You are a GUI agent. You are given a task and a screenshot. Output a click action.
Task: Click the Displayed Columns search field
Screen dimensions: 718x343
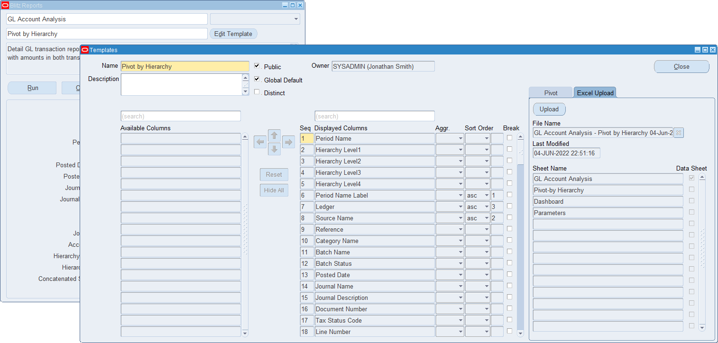[374, 116]
